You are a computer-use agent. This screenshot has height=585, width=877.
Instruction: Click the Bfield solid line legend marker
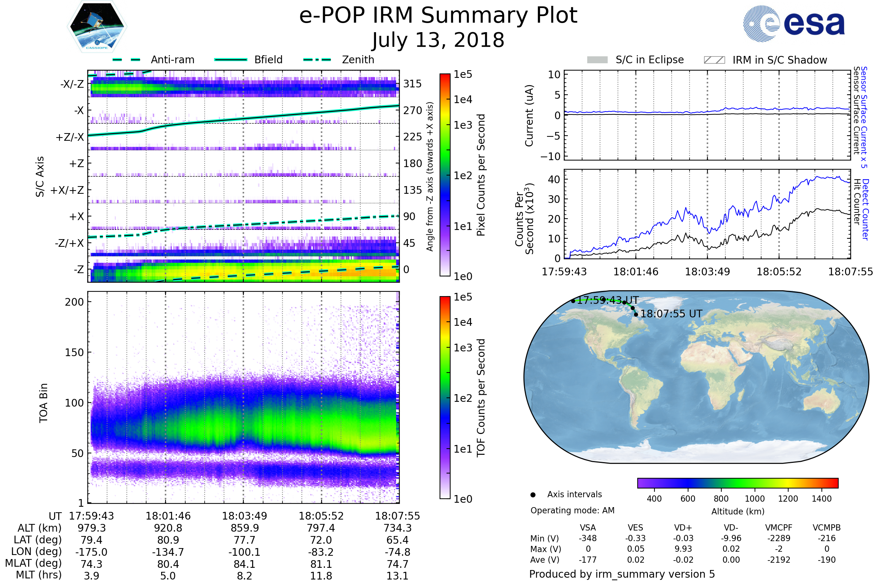pos(231,60)
